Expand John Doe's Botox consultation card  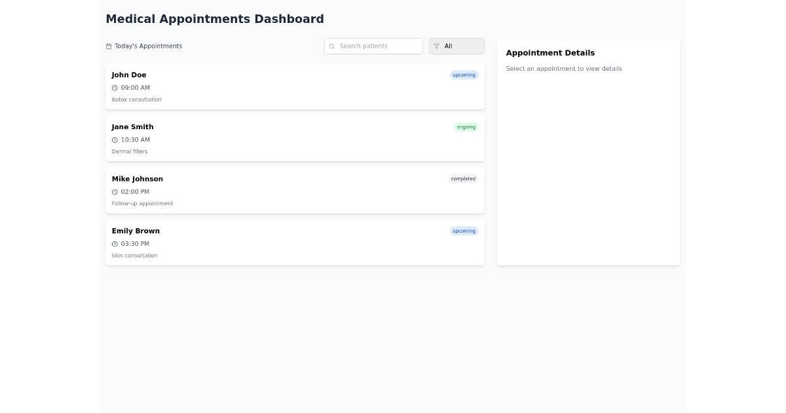(295, 86)
